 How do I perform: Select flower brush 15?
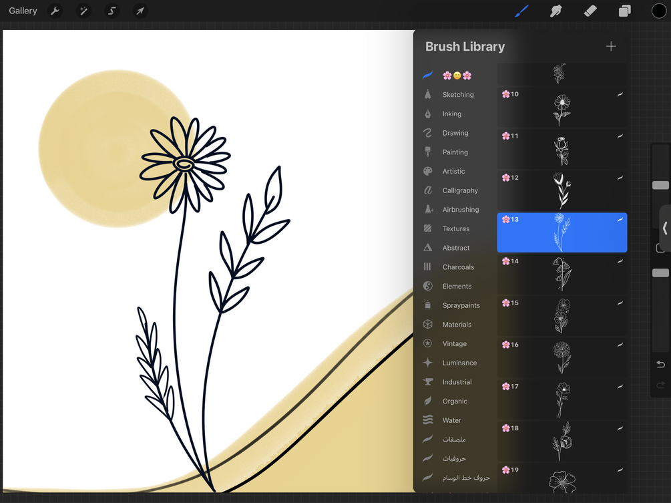point(562,316)
